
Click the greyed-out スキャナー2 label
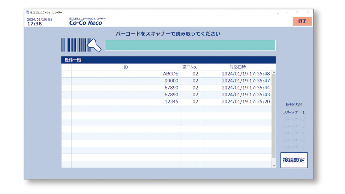(294, 119)
